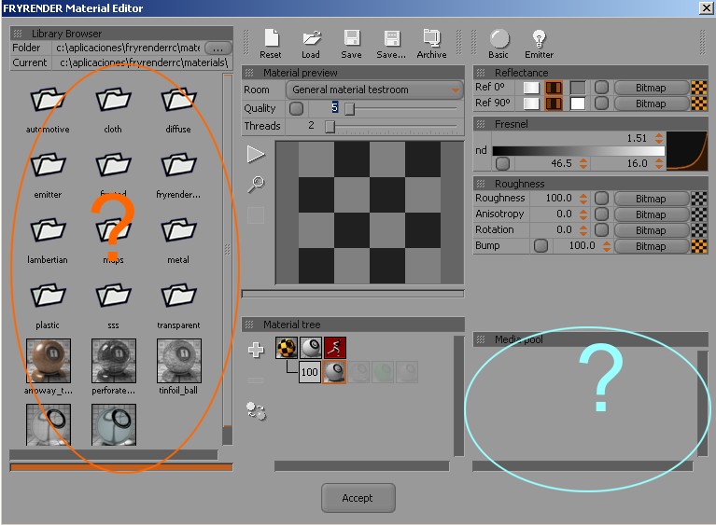The width and height of the screenshot is (716, 525).
Task: Click the Save... (save as) icon
Action: tap(392, 38)
